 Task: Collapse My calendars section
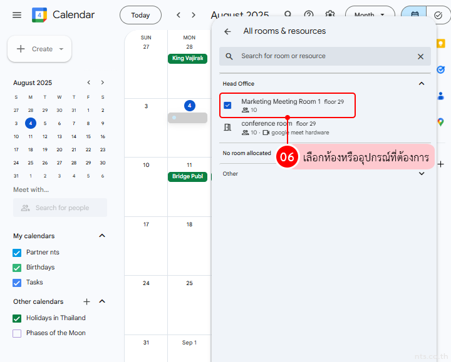pos(102,236)
